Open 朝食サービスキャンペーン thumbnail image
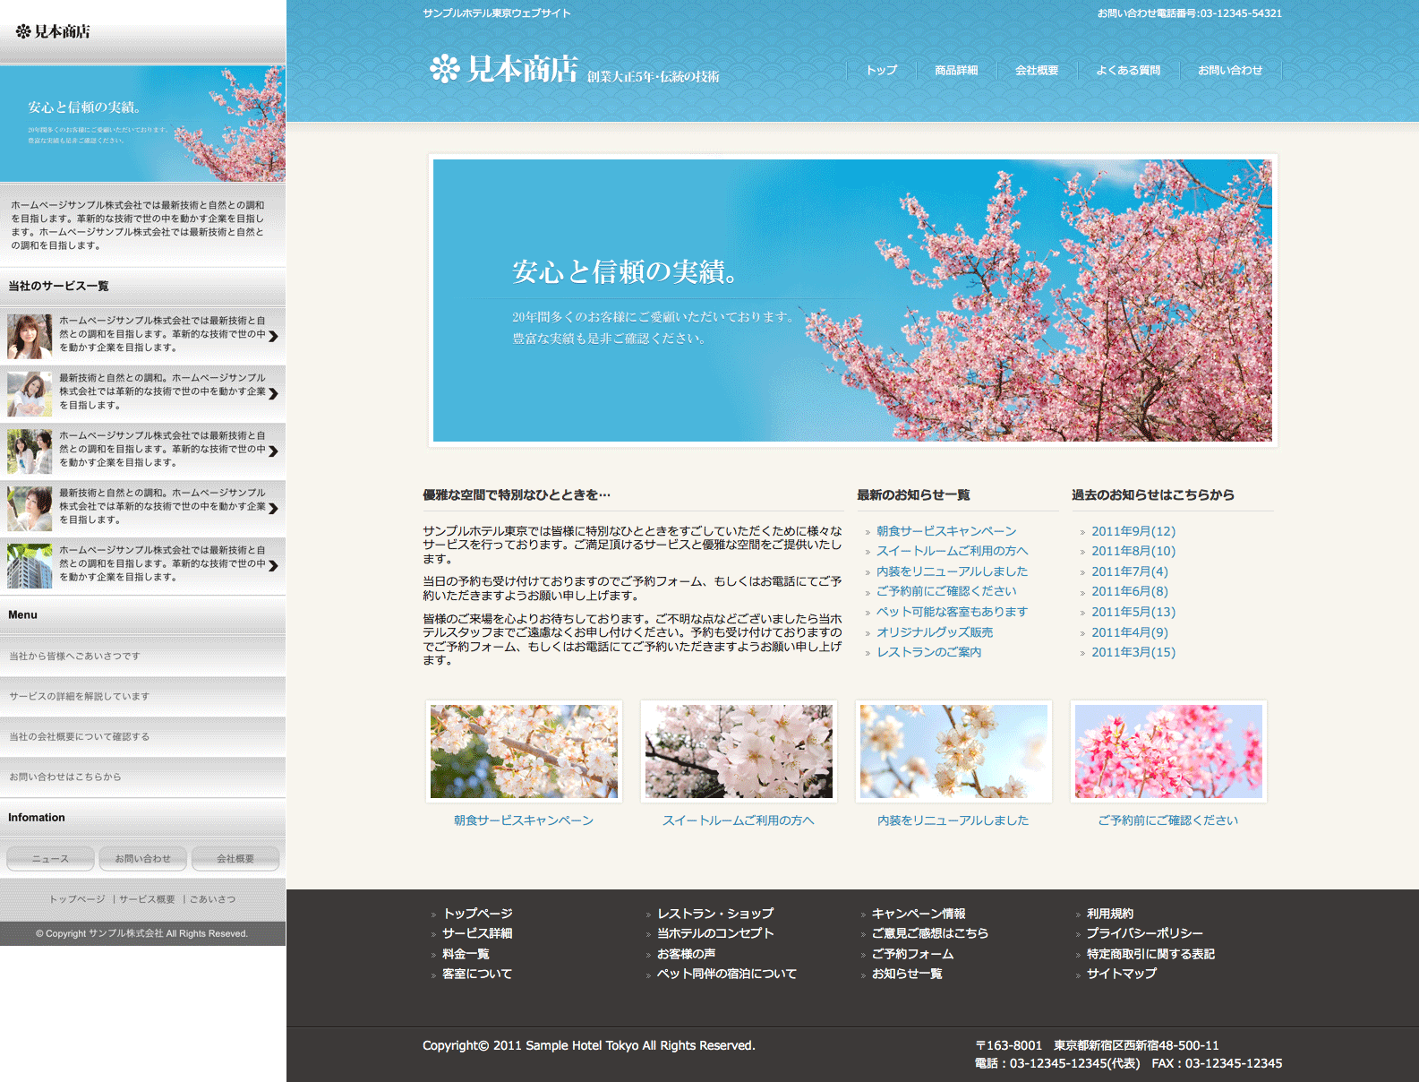 [524, 751]
